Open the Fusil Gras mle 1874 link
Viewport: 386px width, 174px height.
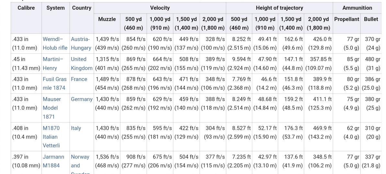[54, 83]
